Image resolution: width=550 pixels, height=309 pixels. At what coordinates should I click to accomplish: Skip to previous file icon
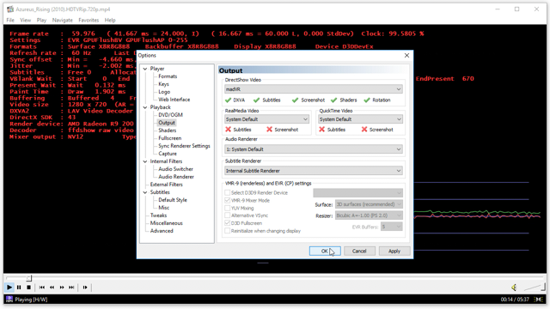pyautogui.click(x=42, y=288)
